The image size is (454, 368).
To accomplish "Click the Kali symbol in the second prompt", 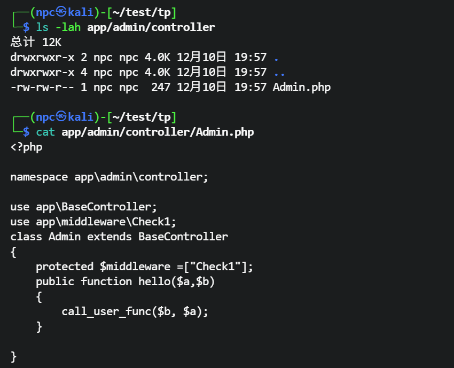I will (61, 117).
